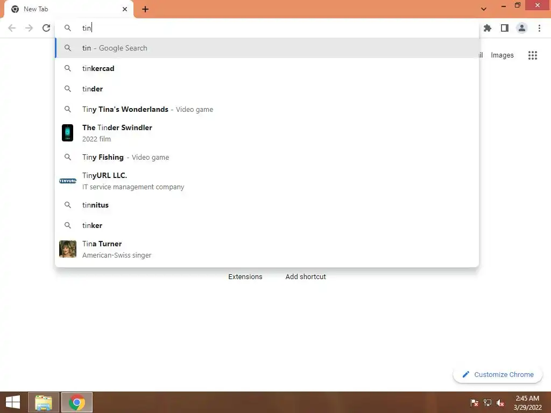Click the Tina Turner photo thumbnail

(x=67, y=249)
